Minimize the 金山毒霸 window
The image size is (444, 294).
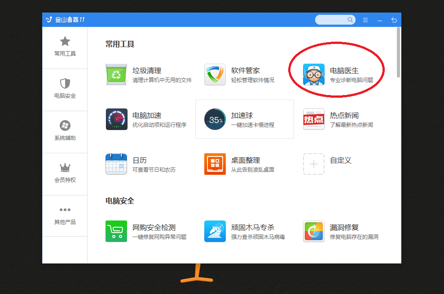[x=380, y=20]
